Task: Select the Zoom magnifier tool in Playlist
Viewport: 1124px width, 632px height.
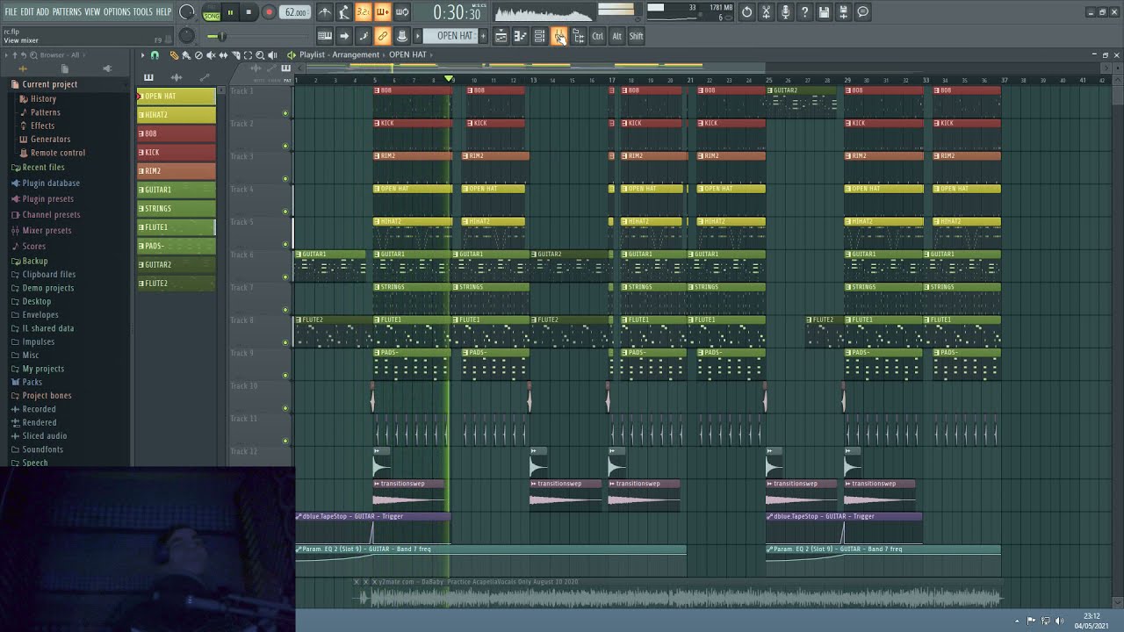Action: point(260,55)
